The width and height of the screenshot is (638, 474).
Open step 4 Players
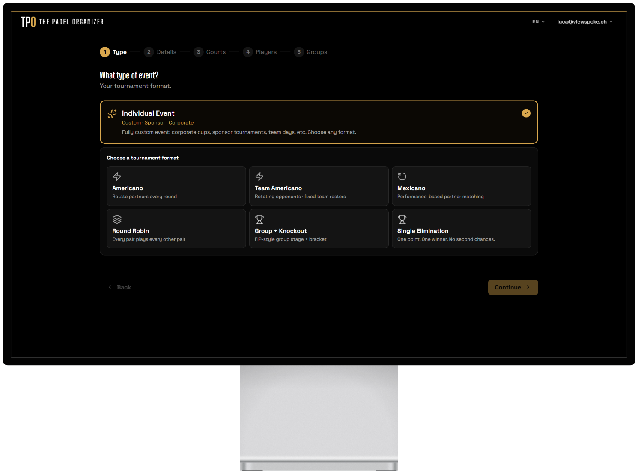(x=260, y=52)
